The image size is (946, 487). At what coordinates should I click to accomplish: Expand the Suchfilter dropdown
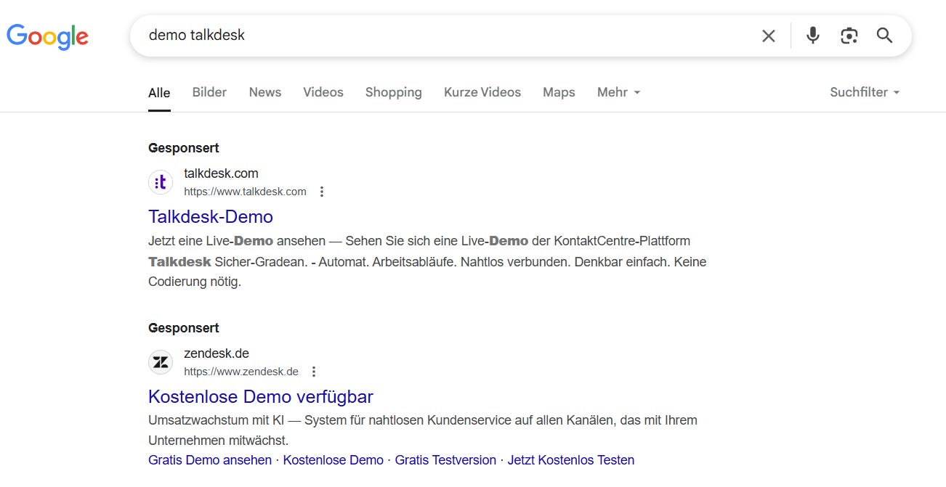pyautogui.click(x=865, y=92)
